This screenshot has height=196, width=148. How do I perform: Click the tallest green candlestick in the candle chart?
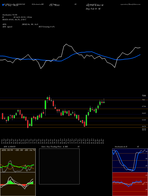pos(46,105)
